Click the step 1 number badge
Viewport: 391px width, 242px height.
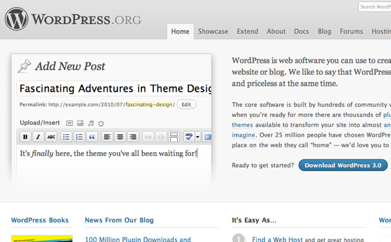[x=239, y=238]
